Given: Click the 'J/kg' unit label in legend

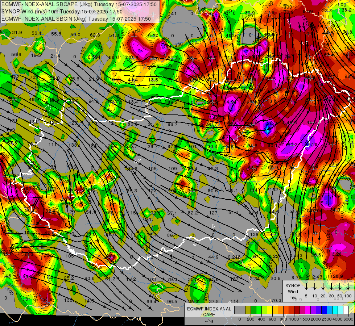Looking at the screenshot, I should pos(209,321).
